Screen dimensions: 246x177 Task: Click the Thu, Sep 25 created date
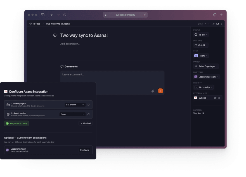(x=198, y=113)
